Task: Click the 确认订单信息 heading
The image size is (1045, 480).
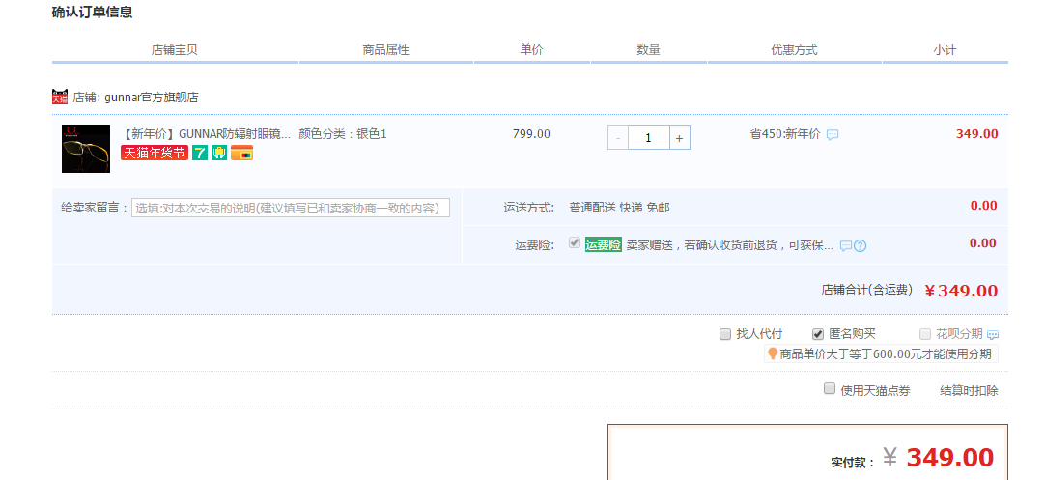Action: pos(92,12)
